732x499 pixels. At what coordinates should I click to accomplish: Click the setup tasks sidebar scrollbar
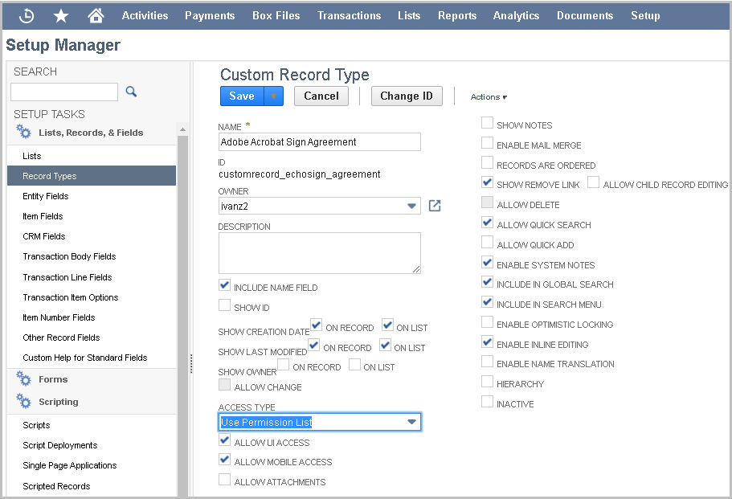coord(182,313)
